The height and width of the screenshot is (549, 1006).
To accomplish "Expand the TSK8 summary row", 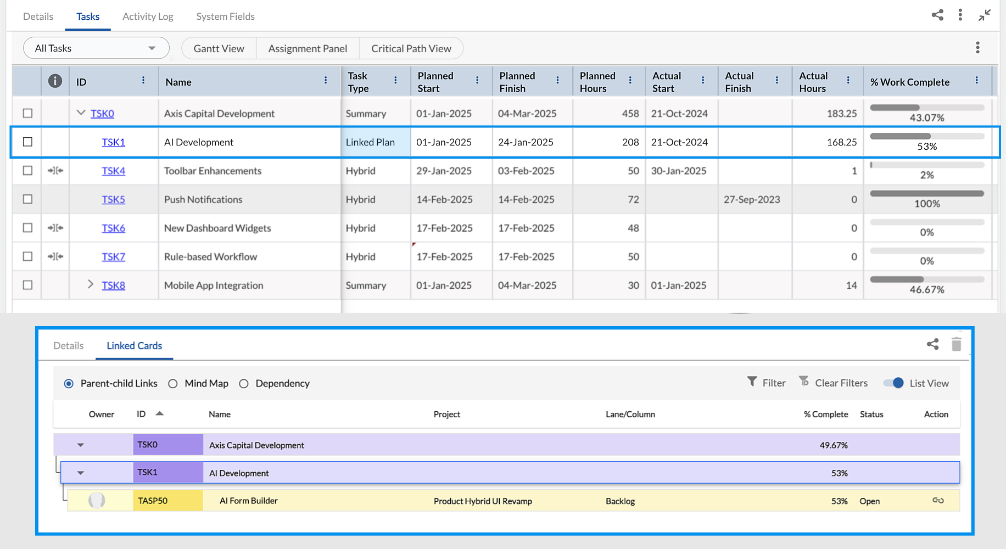I will pyautogui.click(x=91, y=284).
